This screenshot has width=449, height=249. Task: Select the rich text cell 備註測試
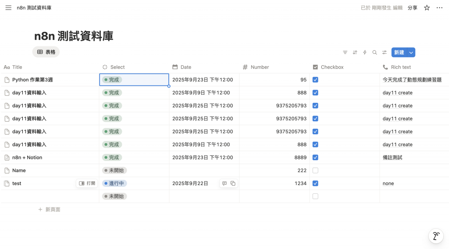pyautogui.click(x=414, y=158)
